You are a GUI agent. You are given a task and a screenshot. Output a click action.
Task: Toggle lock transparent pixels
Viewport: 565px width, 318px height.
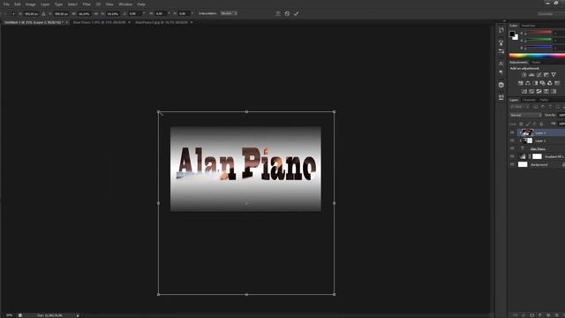(x=521, y=124)
